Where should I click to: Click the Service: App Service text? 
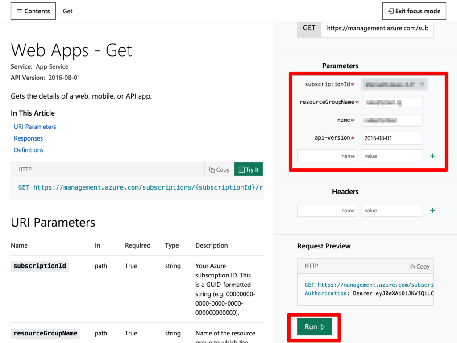(x=40, y=66)
